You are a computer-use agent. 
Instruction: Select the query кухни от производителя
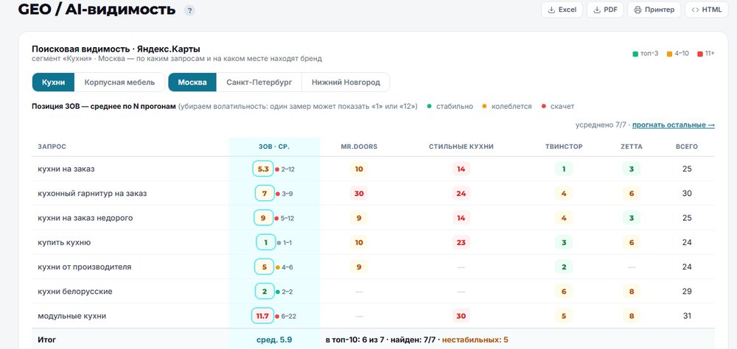tap(84, 267)
